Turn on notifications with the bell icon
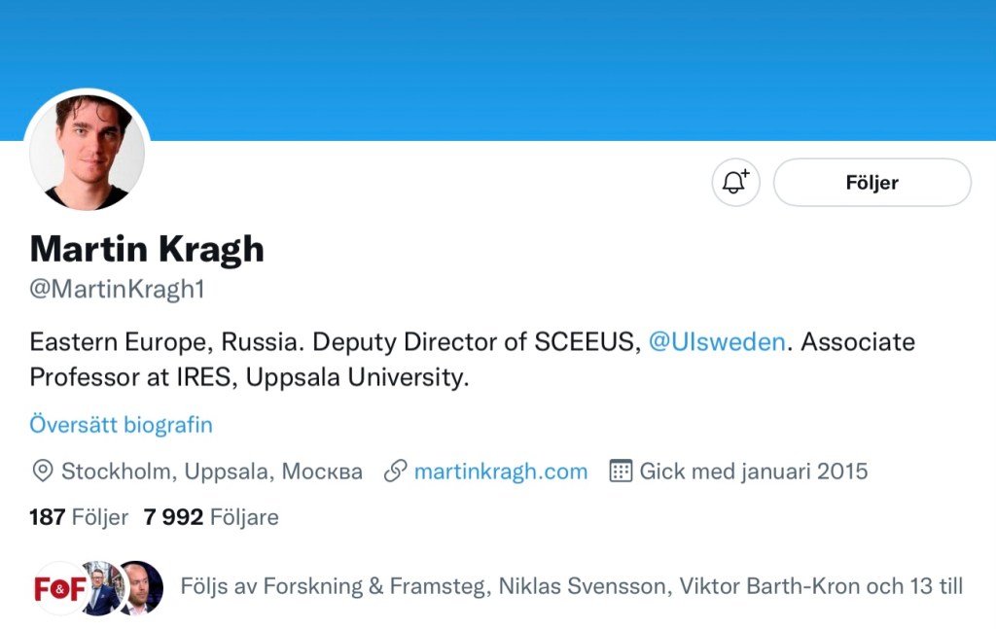The height and width of the screenshot is (629, 996). [x=735, y=183]
